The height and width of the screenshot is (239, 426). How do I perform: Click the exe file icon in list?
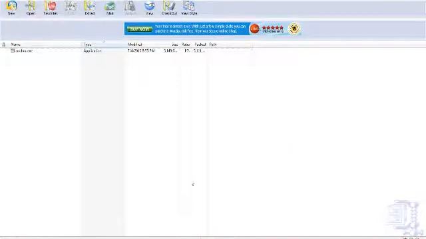[13, 50]
